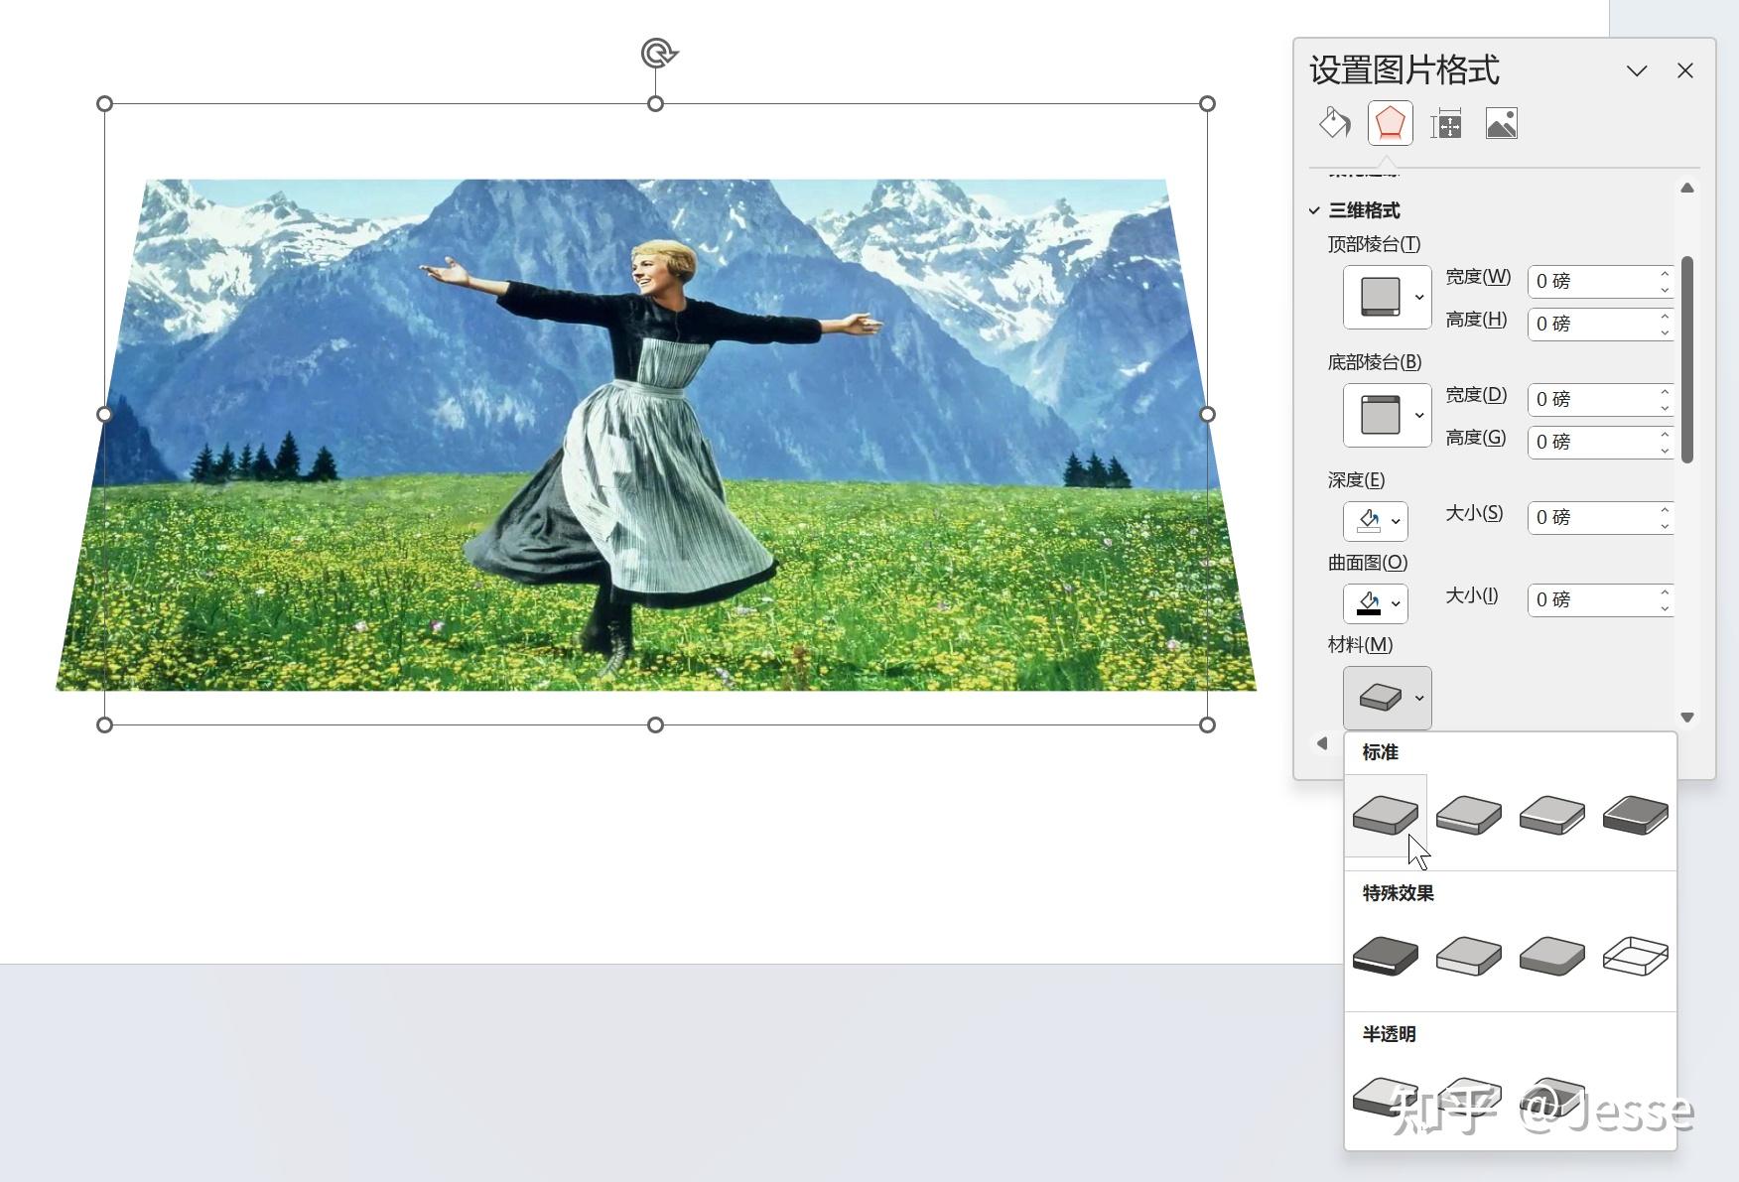Select first 特殊效果 material (dark edge)
The image size is (1739, 1182).
pos(1386,956)
